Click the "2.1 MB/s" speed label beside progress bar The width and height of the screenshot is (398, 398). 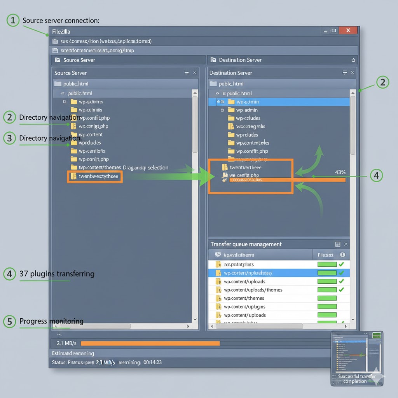[x=66, y=343]
